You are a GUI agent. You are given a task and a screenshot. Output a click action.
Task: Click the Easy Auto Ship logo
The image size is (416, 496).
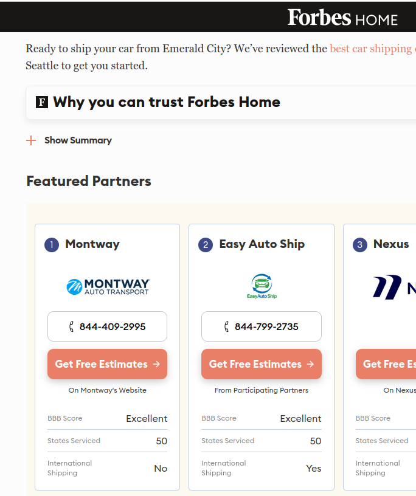click(262, 286)
